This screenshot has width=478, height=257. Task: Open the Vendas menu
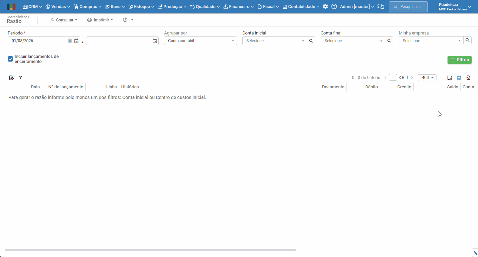pyautogui.click(x=58, y=7)
